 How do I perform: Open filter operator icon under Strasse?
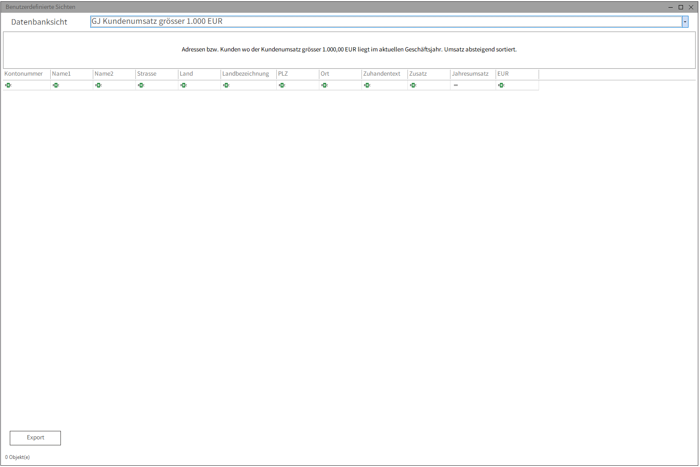[x=141, y=85]
